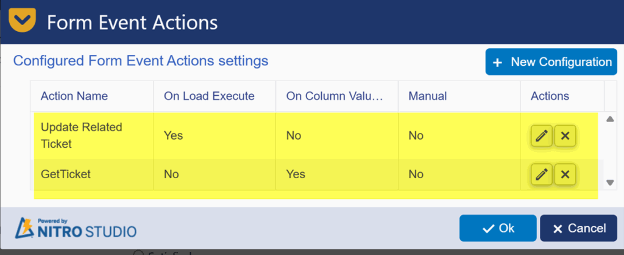Select the GetTicket row name
The image size is (624, 255).
tap(66, 174)
